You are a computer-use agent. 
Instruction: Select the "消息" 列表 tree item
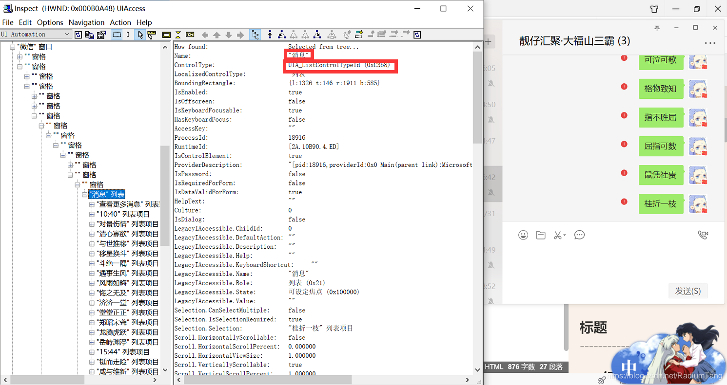(x=106, y=194)
